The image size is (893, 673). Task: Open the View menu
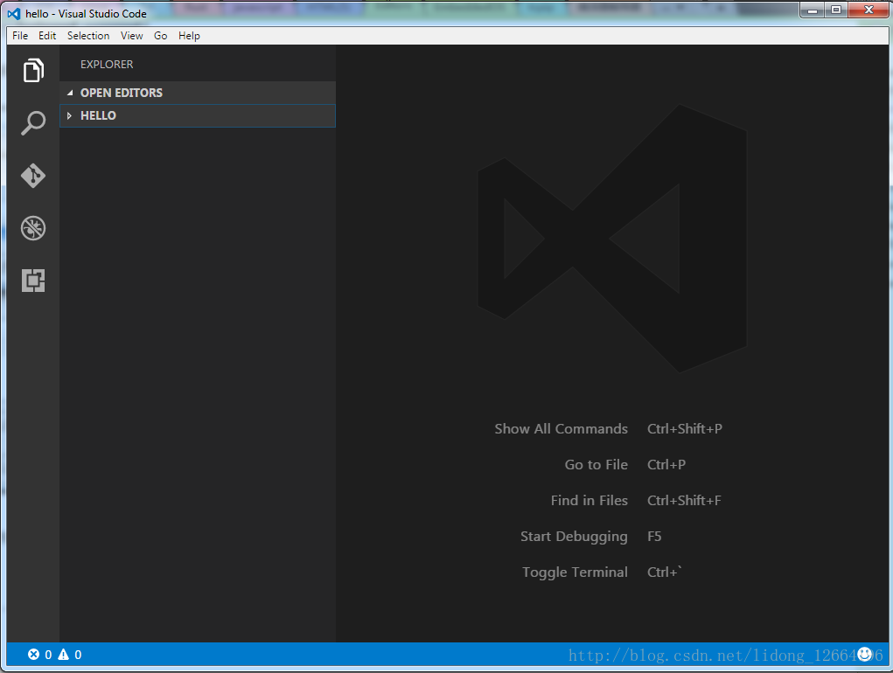[131, 35]
